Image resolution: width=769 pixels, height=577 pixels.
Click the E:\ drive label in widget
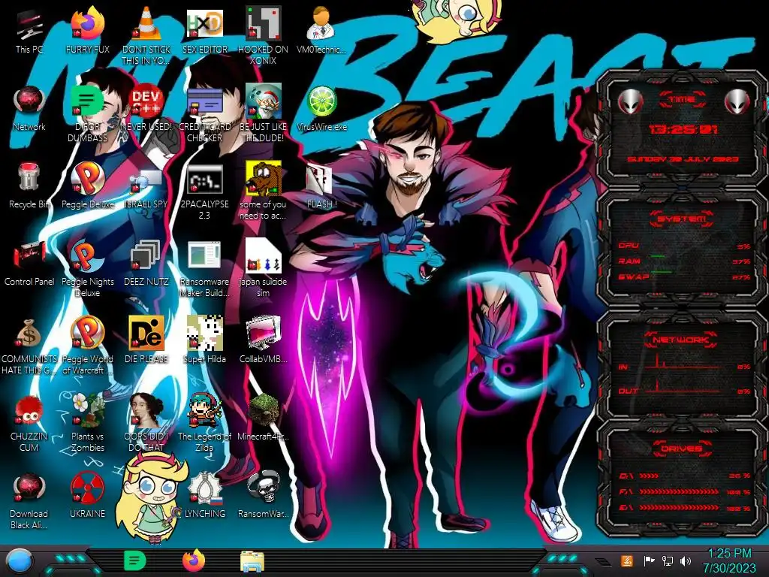coord(626,508)
